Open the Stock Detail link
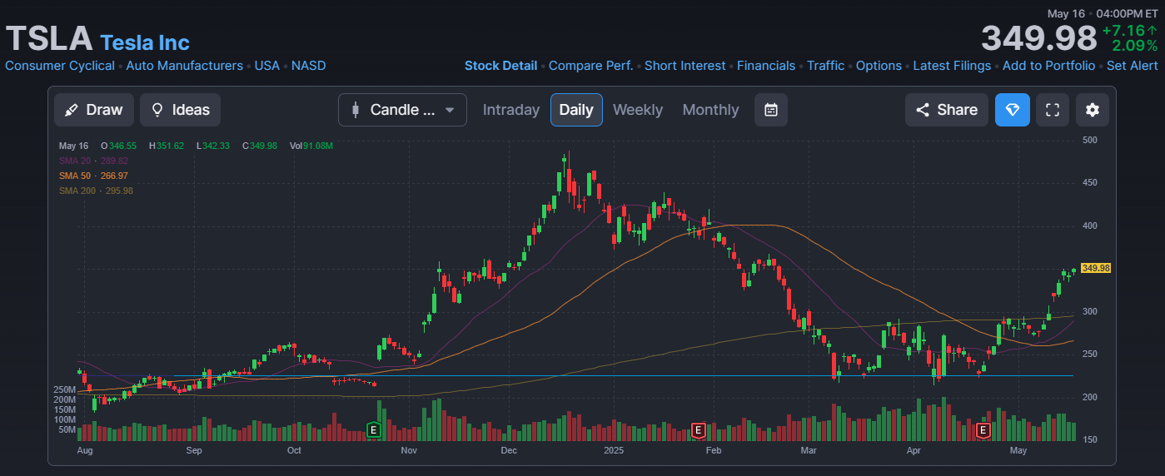The height and width of the screenshot is (476, 1165). tap(500, 66)
